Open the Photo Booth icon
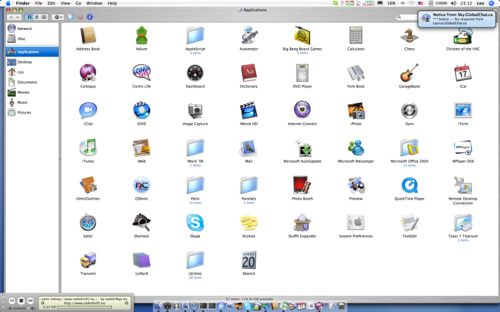 [302, 185]
